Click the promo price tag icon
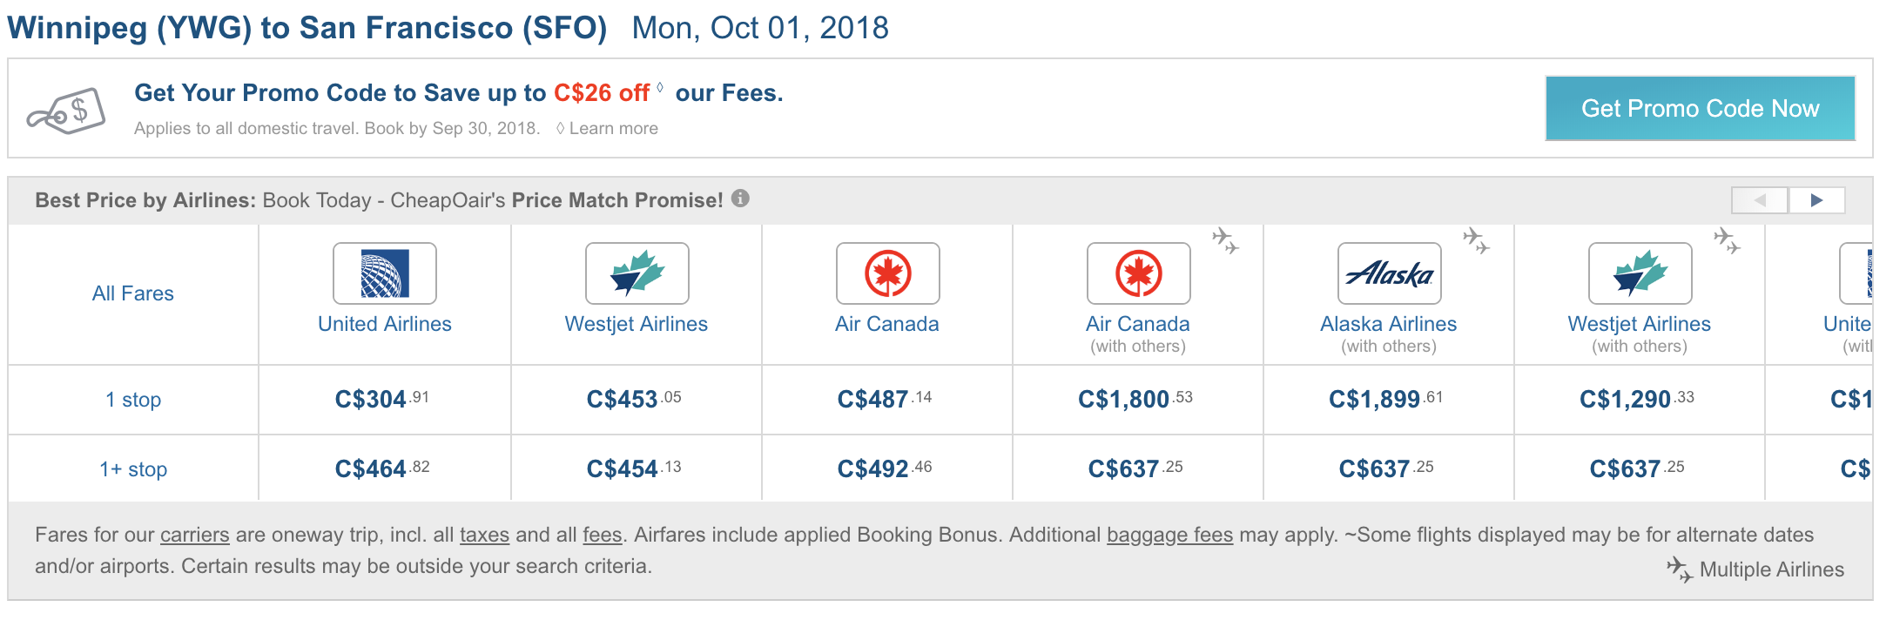The image size is (1893, 620). pyautogui.click(x=66, y=111)
